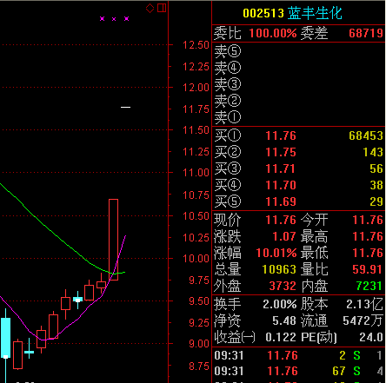386x383 pixels.
Task: Click the 12.50 price axis label
Action: (x=196, y=45)
